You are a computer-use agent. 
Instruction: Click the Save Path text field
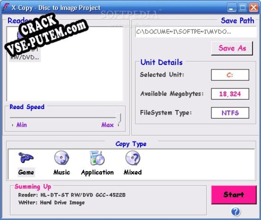click(x=196, y=32)
